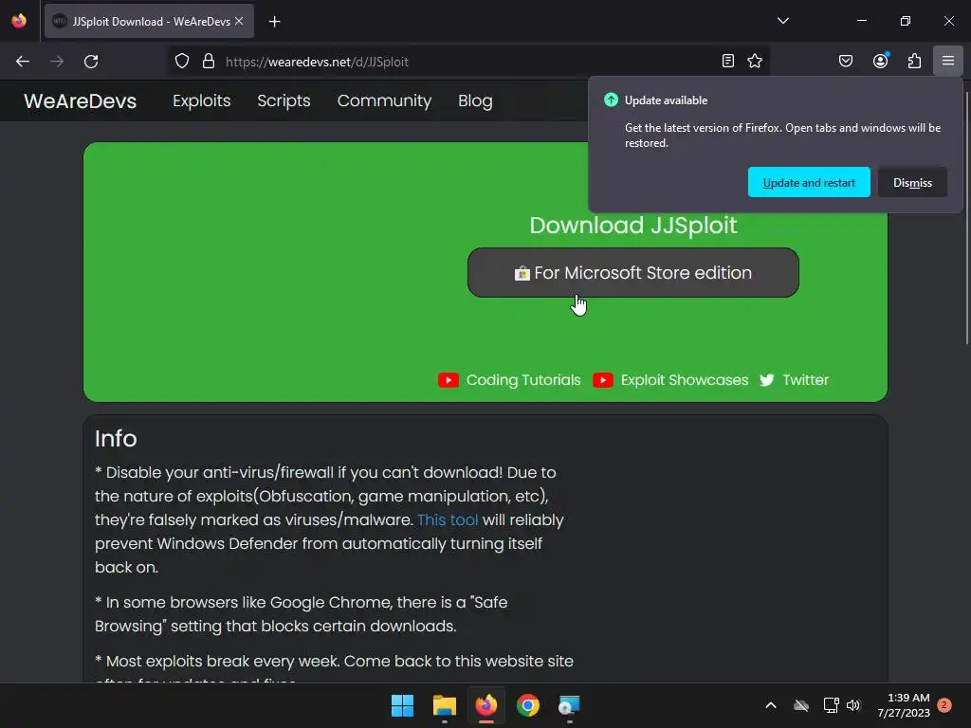The width and height of the screenshot is (971, 728).
Task: Select the JJSploit Download - WeAreDevs tab
Action: coord(149,21)
